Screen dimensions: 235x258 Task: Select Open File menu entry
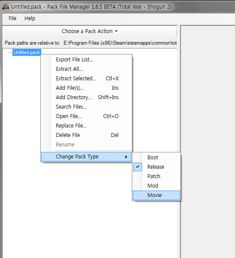(87, 116)
